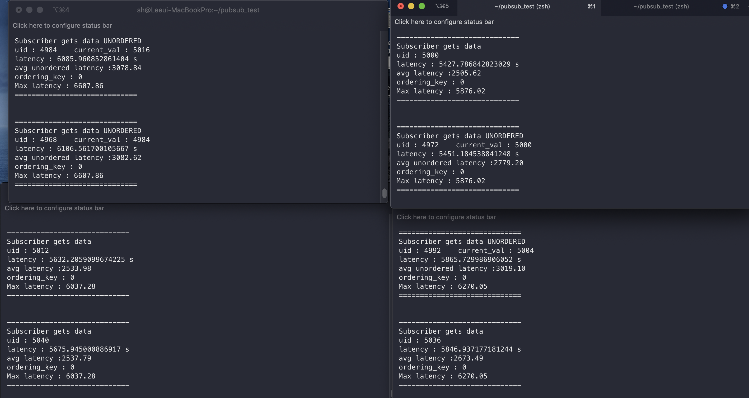Click the text 'uid : 5000'
749x398 pixels.
[x=418, y=55]
